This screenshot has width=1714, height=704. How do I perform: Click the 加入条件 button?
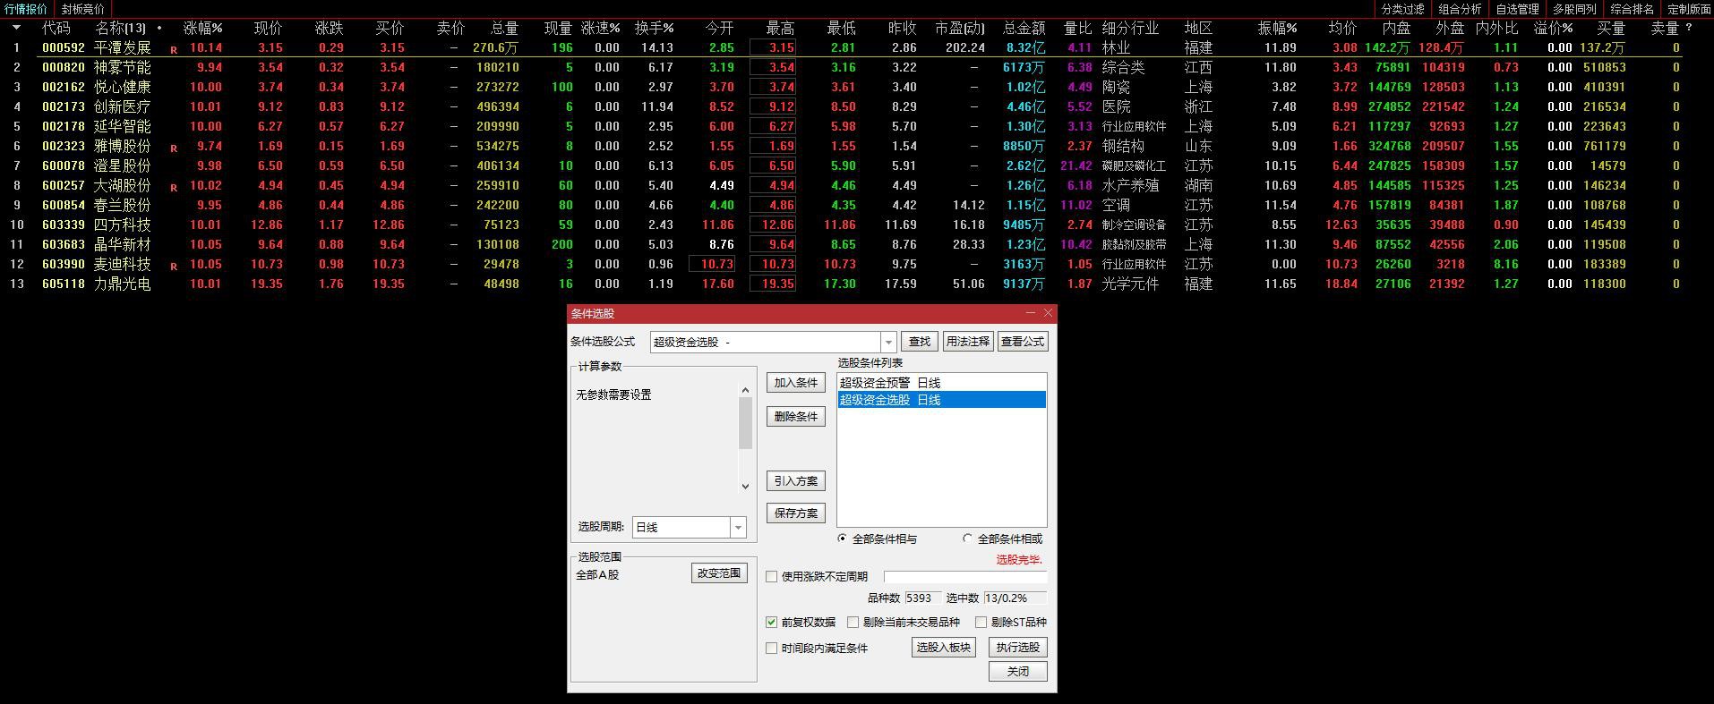(796, 383)
